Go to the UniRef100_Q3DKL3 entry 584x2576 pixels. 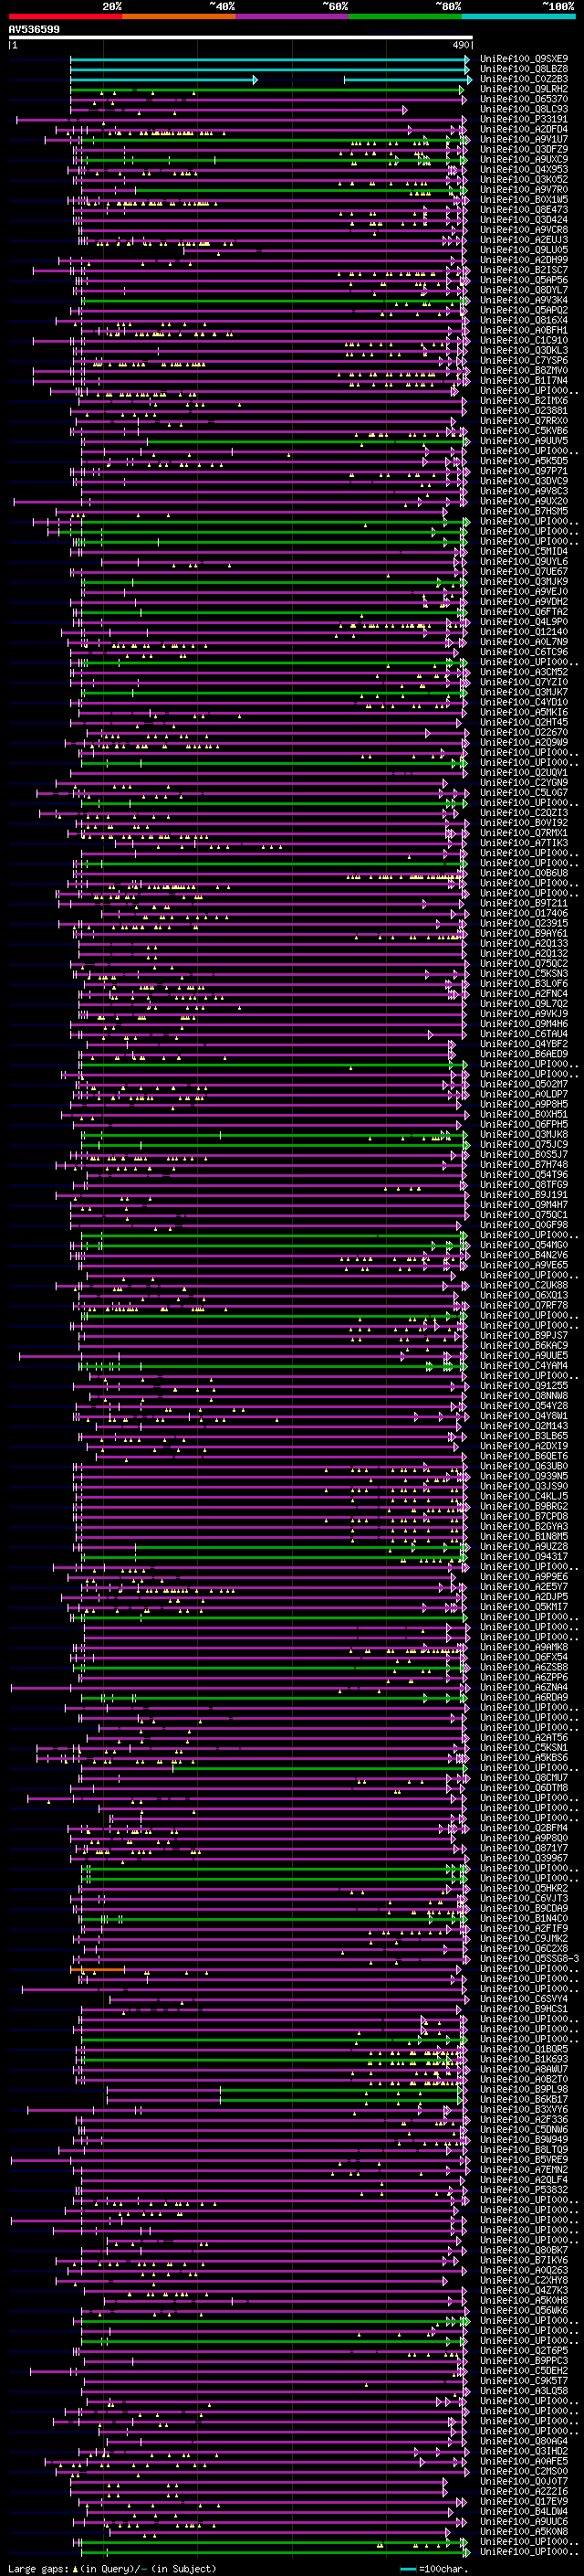click(x=524, y=350)
